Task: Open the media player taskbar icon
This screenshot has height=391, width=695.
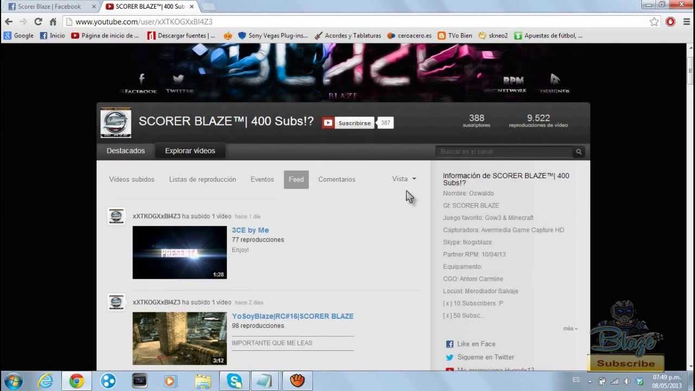Action: click(170, 381)
